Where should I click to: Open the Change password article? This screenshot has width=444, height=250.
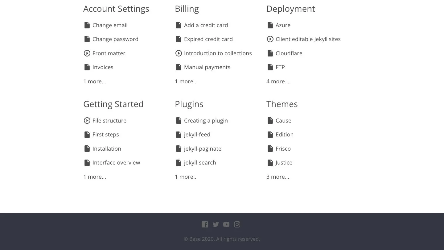coord(115,39)
